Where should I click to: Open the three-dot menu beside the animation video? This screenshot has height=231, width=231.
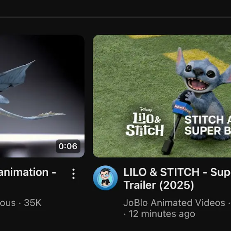pyautogui.click(x=73, y=174)
